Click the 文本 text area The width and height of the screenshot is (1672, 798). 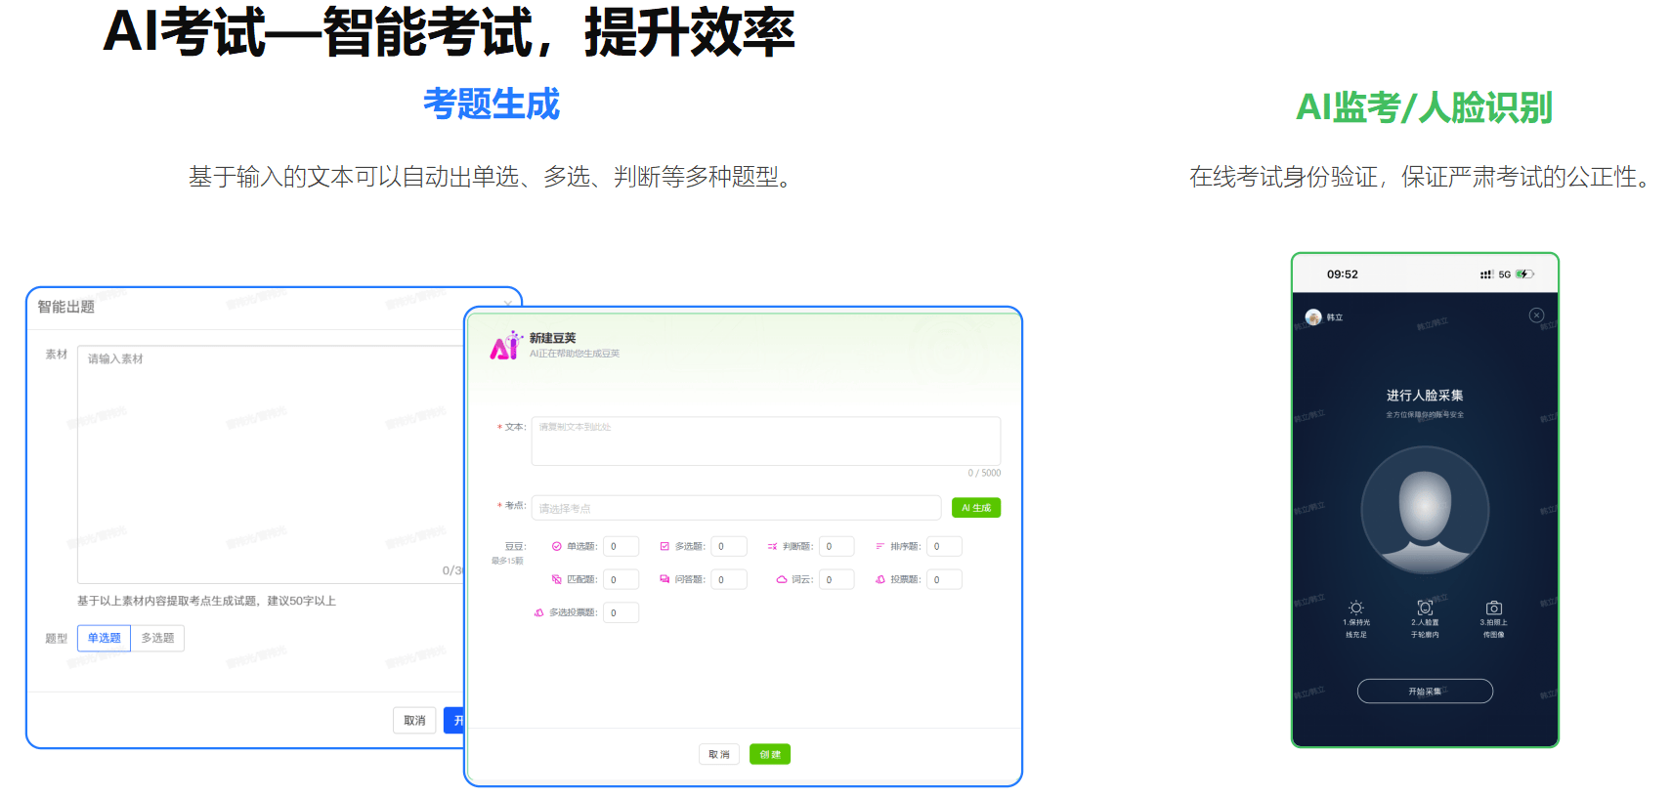point(765,441)
